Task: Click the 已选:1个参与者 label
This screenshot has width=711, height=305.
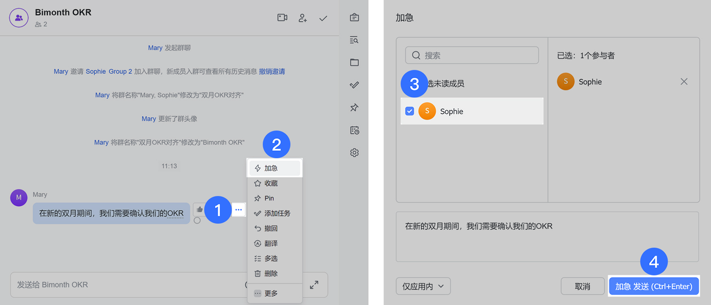Action: [x=586, y=56]
